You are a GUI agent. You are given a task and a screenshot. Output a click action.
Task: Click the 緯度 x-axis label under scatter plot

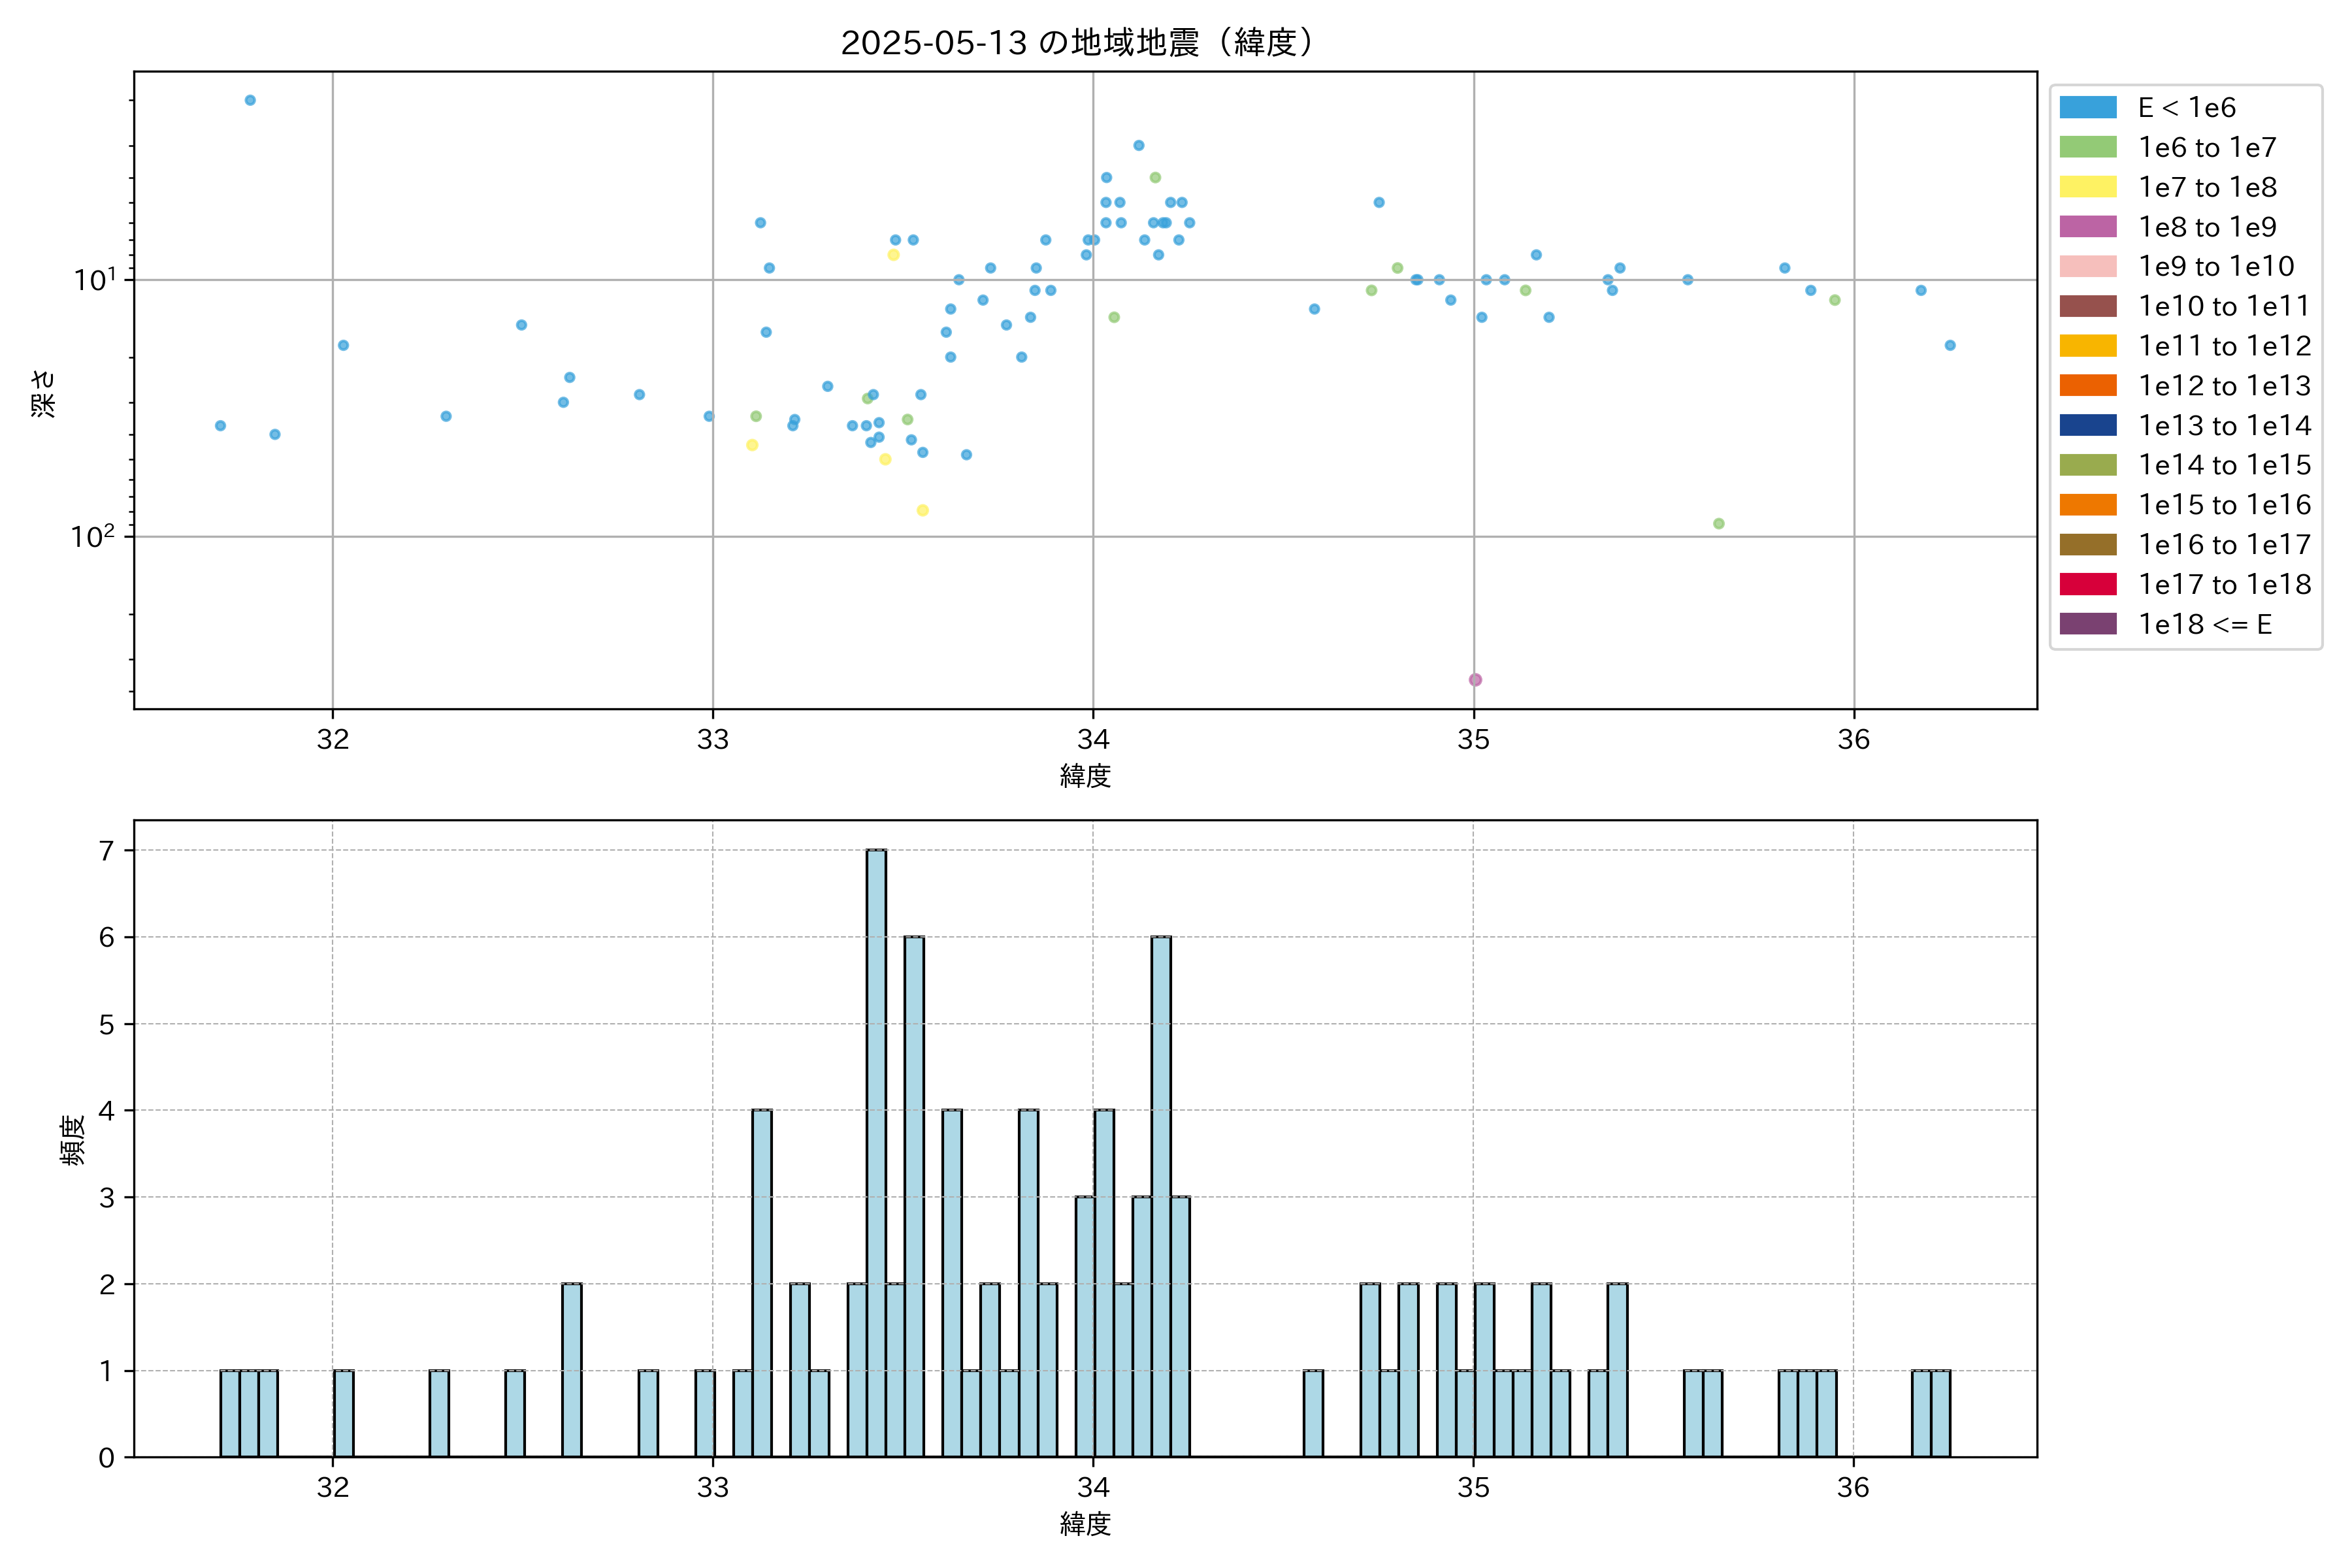[1085, 776]
